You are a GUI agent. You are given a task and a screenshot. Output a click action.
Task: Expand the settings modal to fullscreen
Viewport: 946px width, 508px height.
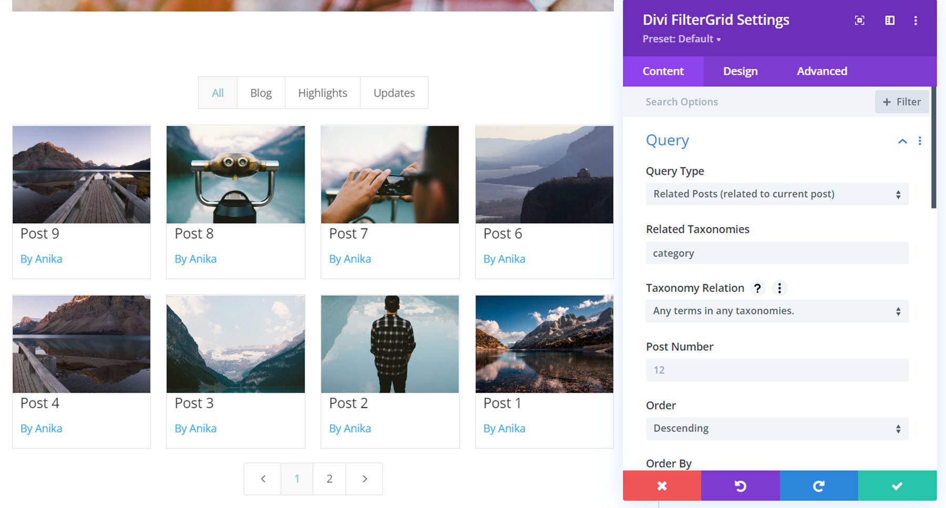(860, 20)
